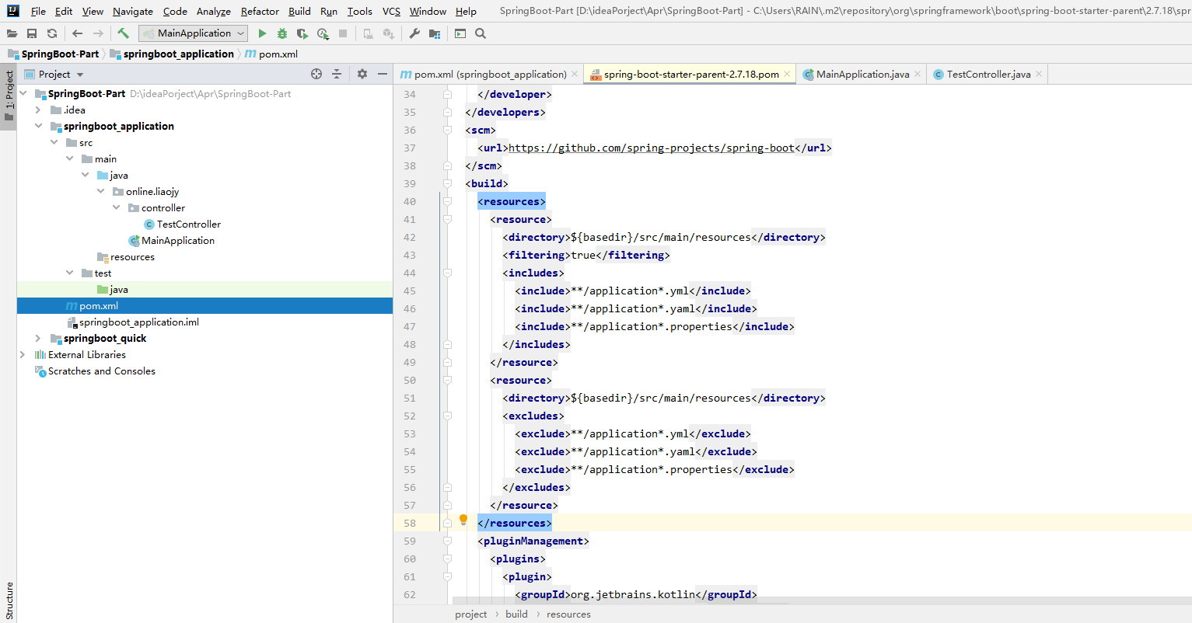Viewport: 1192px width, 623px height.
Task: Open the VCS menu
Action: (x=391, y=11)
